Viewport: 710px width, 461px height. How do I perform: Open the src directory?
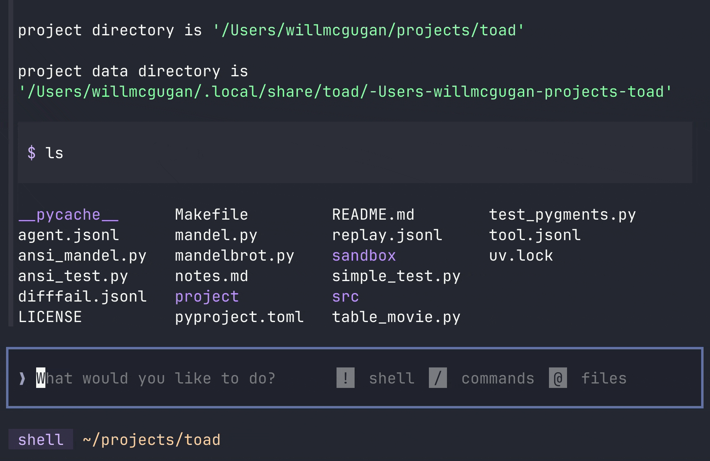coord(345,296)
